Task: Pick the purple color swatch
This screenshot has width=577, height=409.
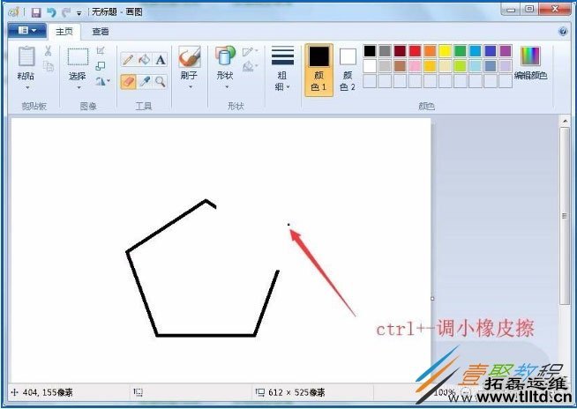Action: click(x=506, y=51)
